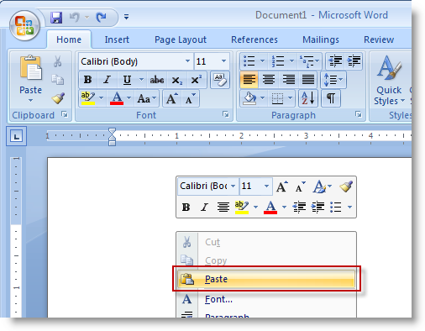Screen dimensions: 425x331
Task: Toggle Align Text Left in ribbon
Action: (249, 80)
